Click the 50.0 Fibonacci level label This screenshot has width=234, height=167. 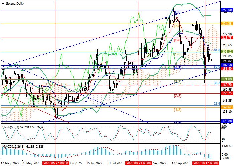click(217, 67)
